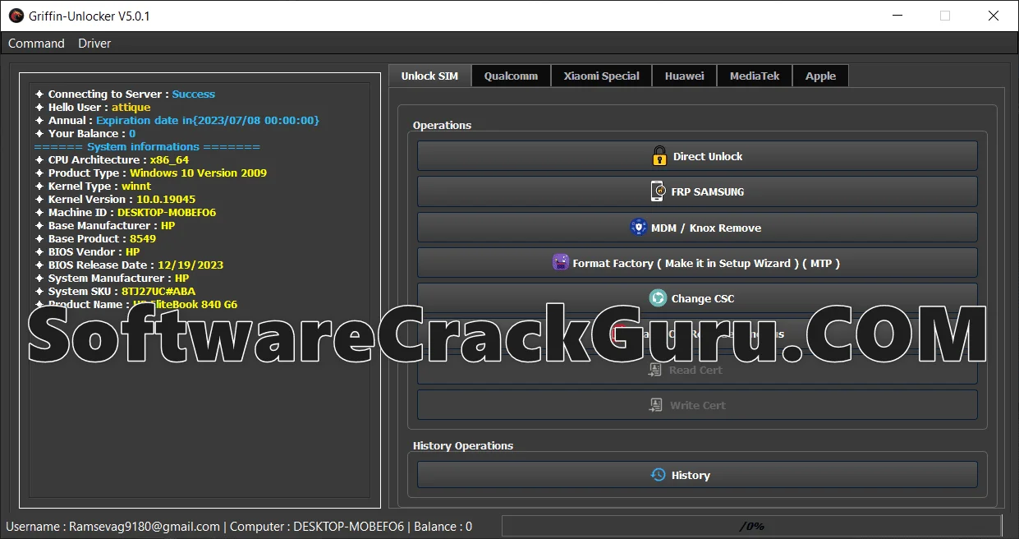Minimize the Griffin-Unlocker window

[x=899, y=16]
